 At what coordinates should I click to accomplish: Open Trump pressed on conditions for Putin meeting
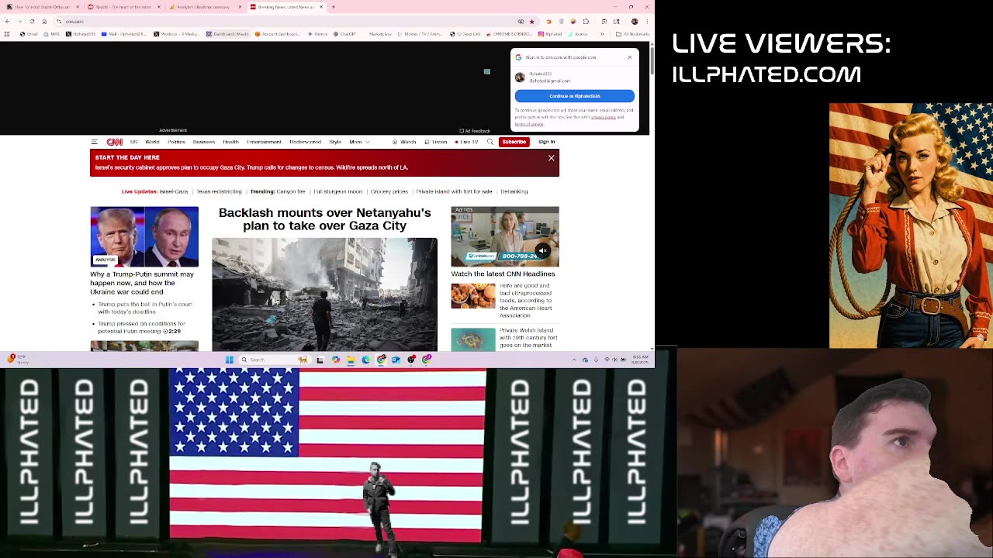[141, 327]
